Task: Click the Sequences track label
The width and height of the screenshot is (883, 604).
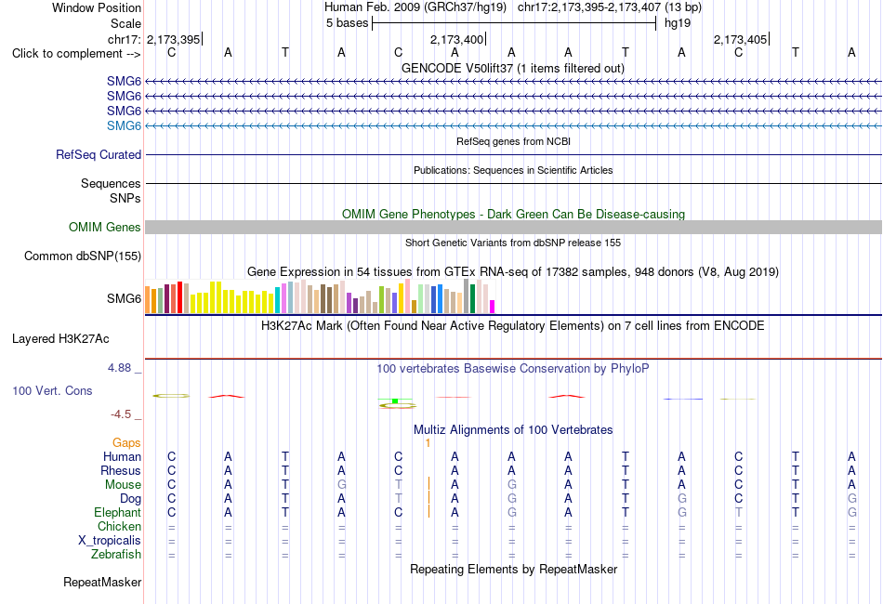Action: tap(111, 183)
